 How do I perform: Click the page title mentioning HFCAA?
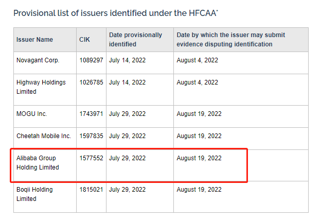point(116,13)
